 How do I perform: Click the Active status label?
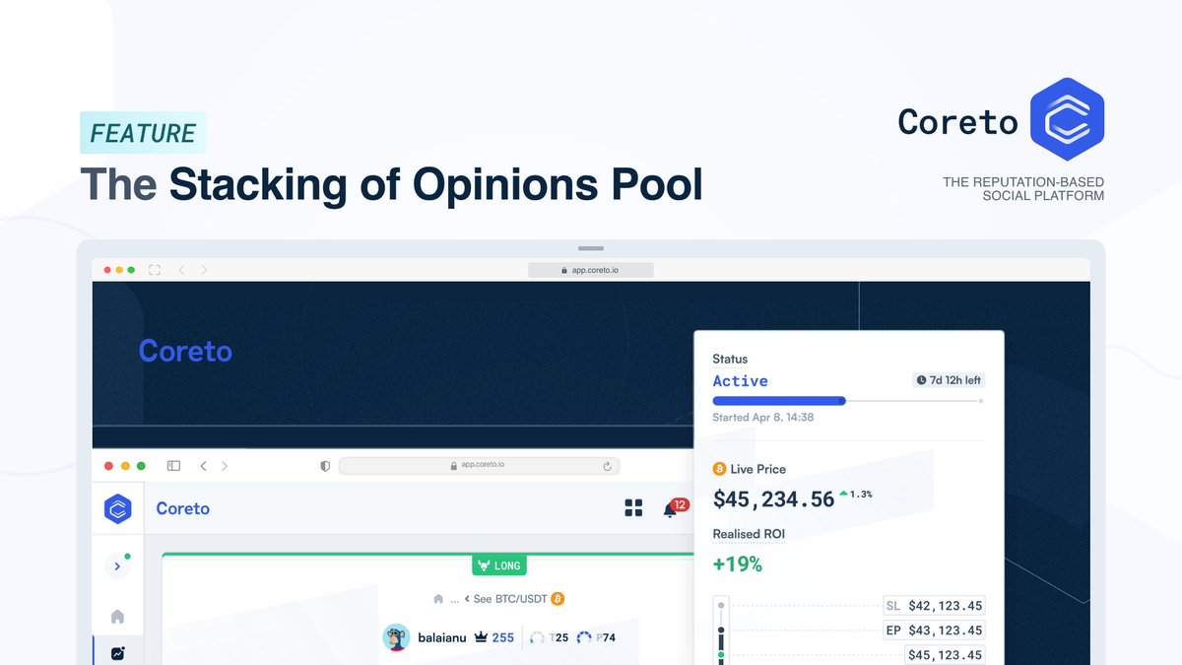(741, 381)
